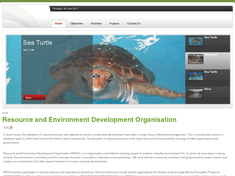Image resolution: width=235 pixels, height=176 pixels.
Task: Select the first Sea Turtle slide thumbnail
Action: [196, 42]
